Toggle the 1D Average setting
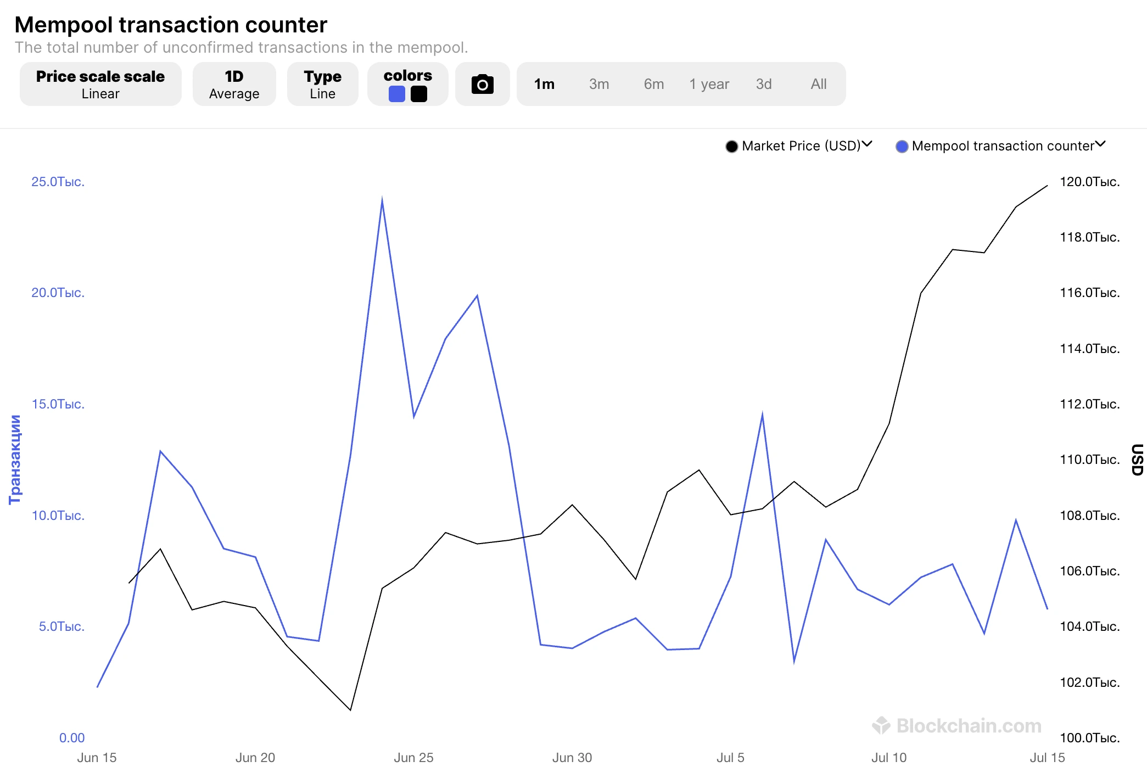Viewport: 1147px width, 767px height. (234, 84)
